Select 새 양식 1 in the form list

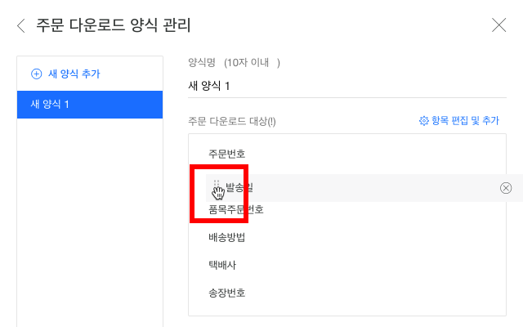pyautogui.click(x=90, y=105)
